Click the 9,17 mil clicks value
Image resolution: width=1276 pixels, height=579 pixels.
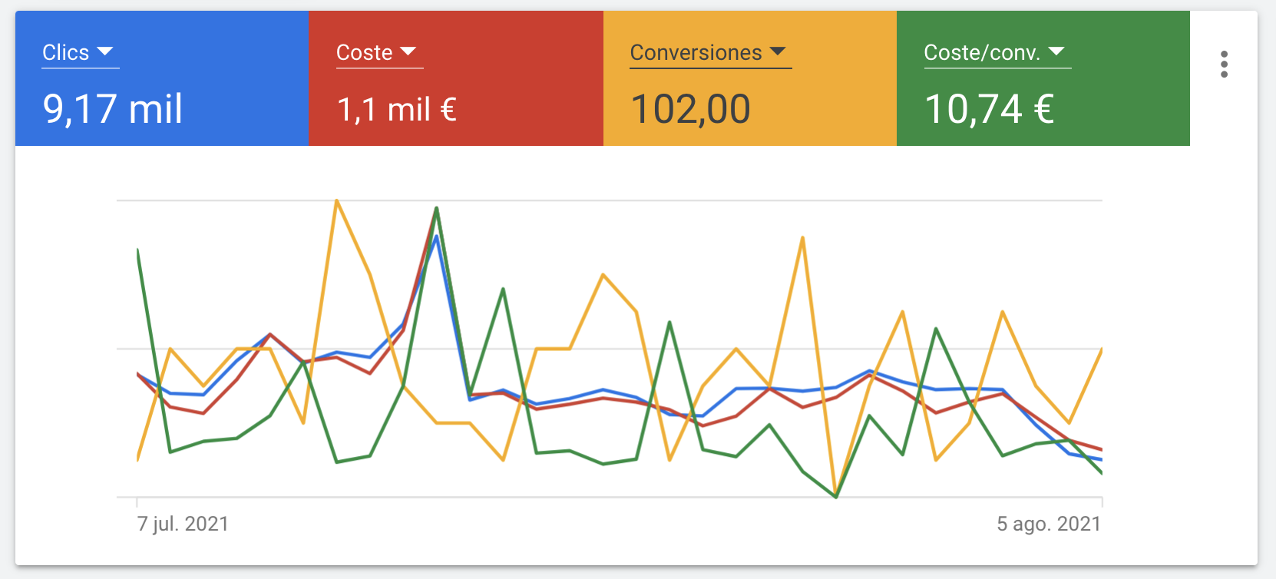[112, 109]
